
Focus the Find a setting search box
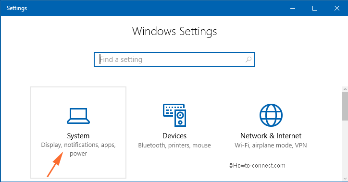tap(174, 60)
